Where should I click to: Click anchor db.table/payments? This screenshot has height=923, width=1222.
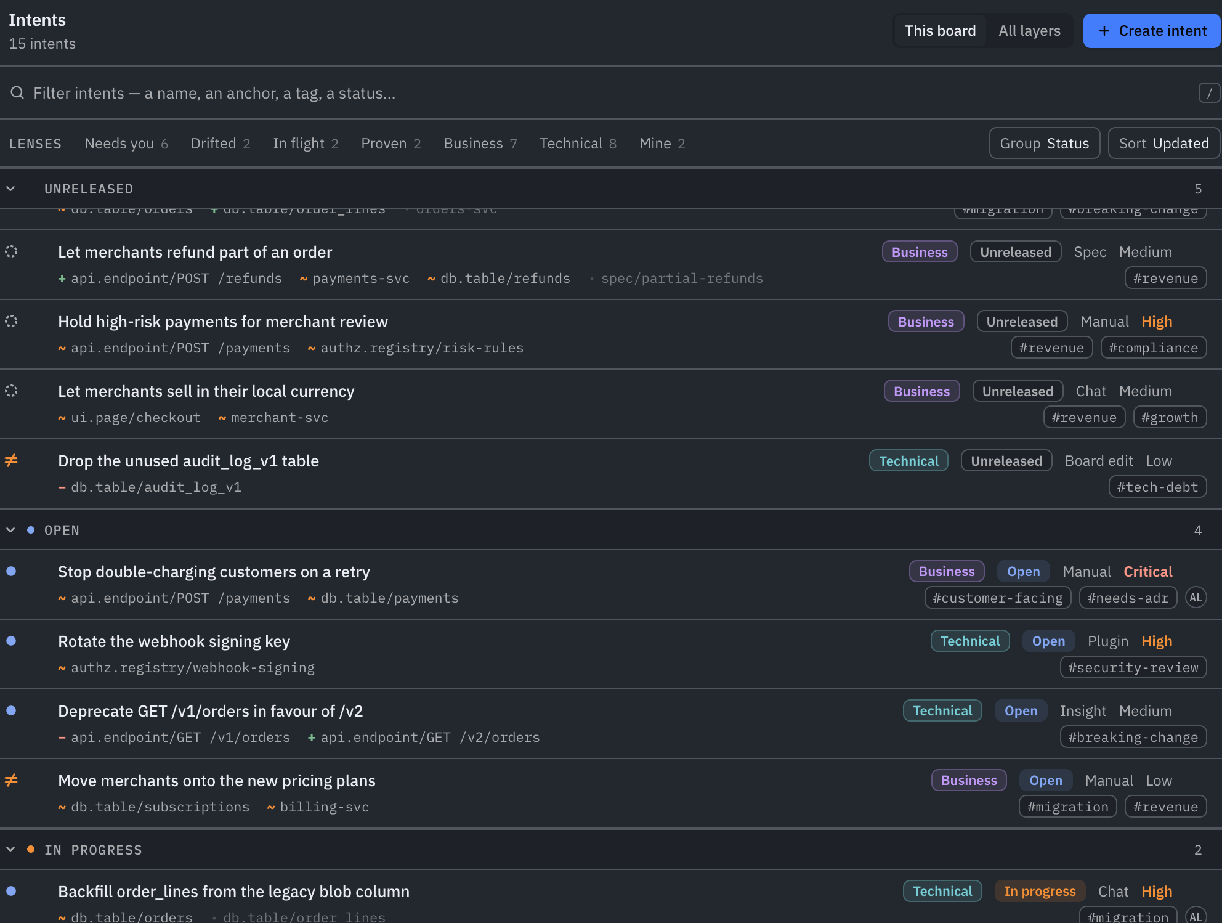point(389,598)
